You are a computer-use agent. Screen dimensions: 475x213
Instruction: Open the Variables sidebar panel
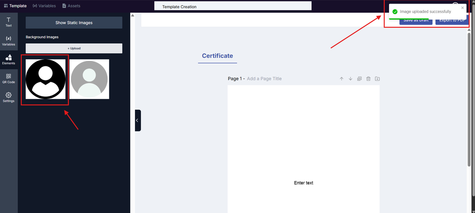click(9, 41)
